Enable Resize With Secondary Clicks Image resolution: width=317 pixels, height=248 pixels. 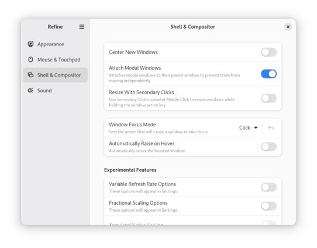268,98
